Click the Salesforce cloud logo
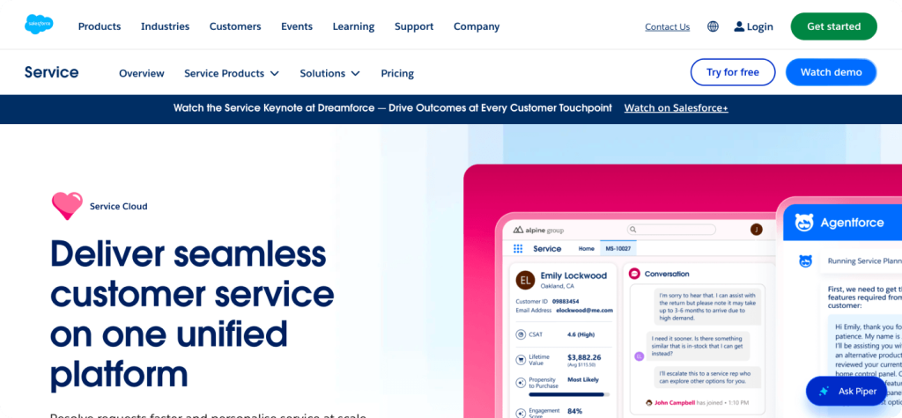The image size is (902, 418). point(39,24)
